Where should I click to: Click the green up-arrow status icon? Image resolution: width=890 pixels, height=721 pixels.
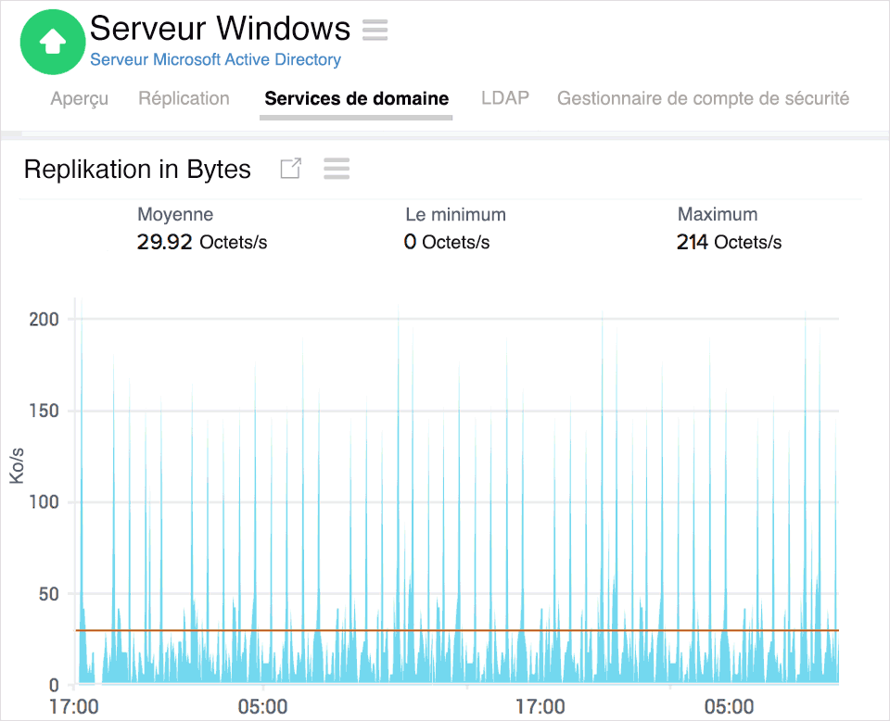pos(53,42)
